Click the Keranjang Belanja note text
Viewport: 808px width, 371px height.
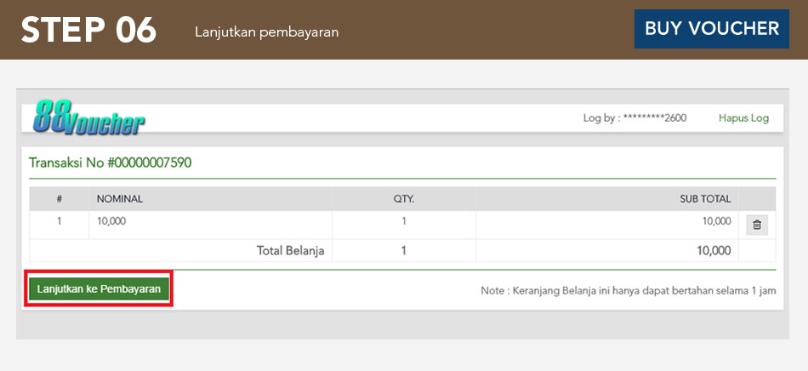tap(628, 291)
